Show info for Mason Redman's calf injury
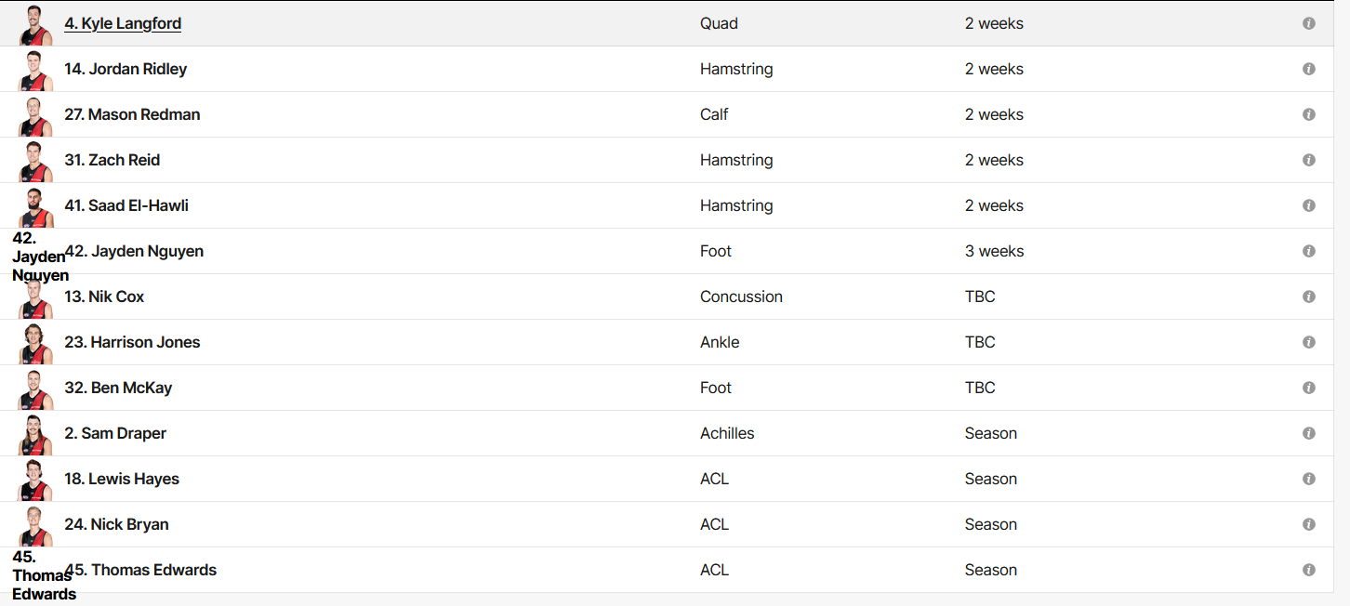Image resolution: width=1350 pixels, height=606 pixels. pos(1309,114)
